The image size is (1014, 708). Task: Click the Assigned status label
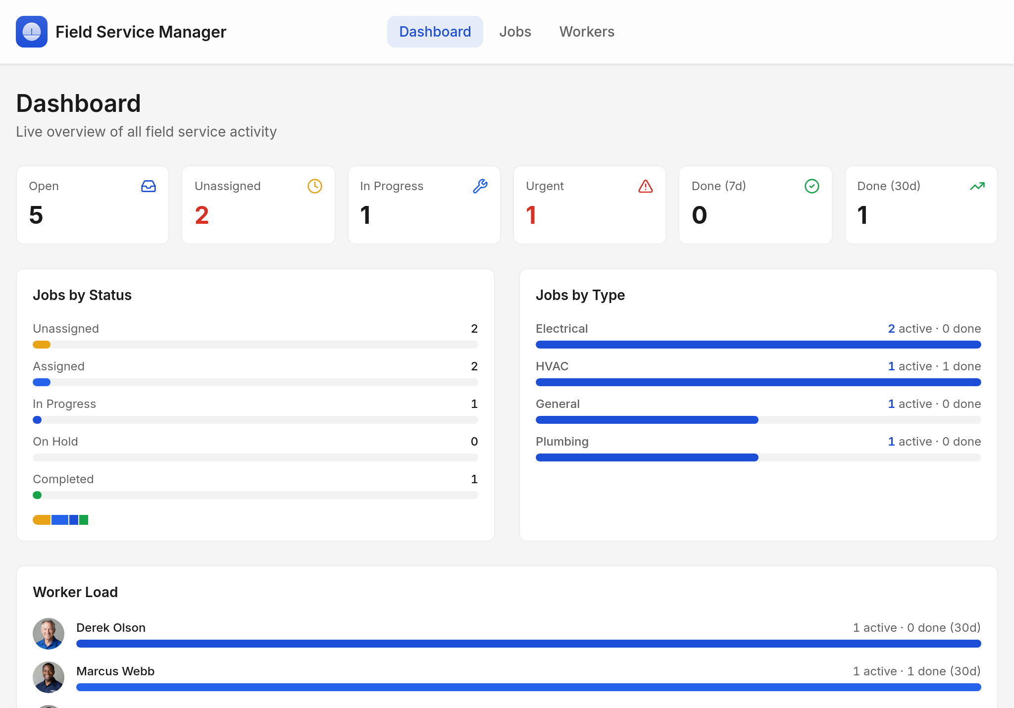(59, 366)
